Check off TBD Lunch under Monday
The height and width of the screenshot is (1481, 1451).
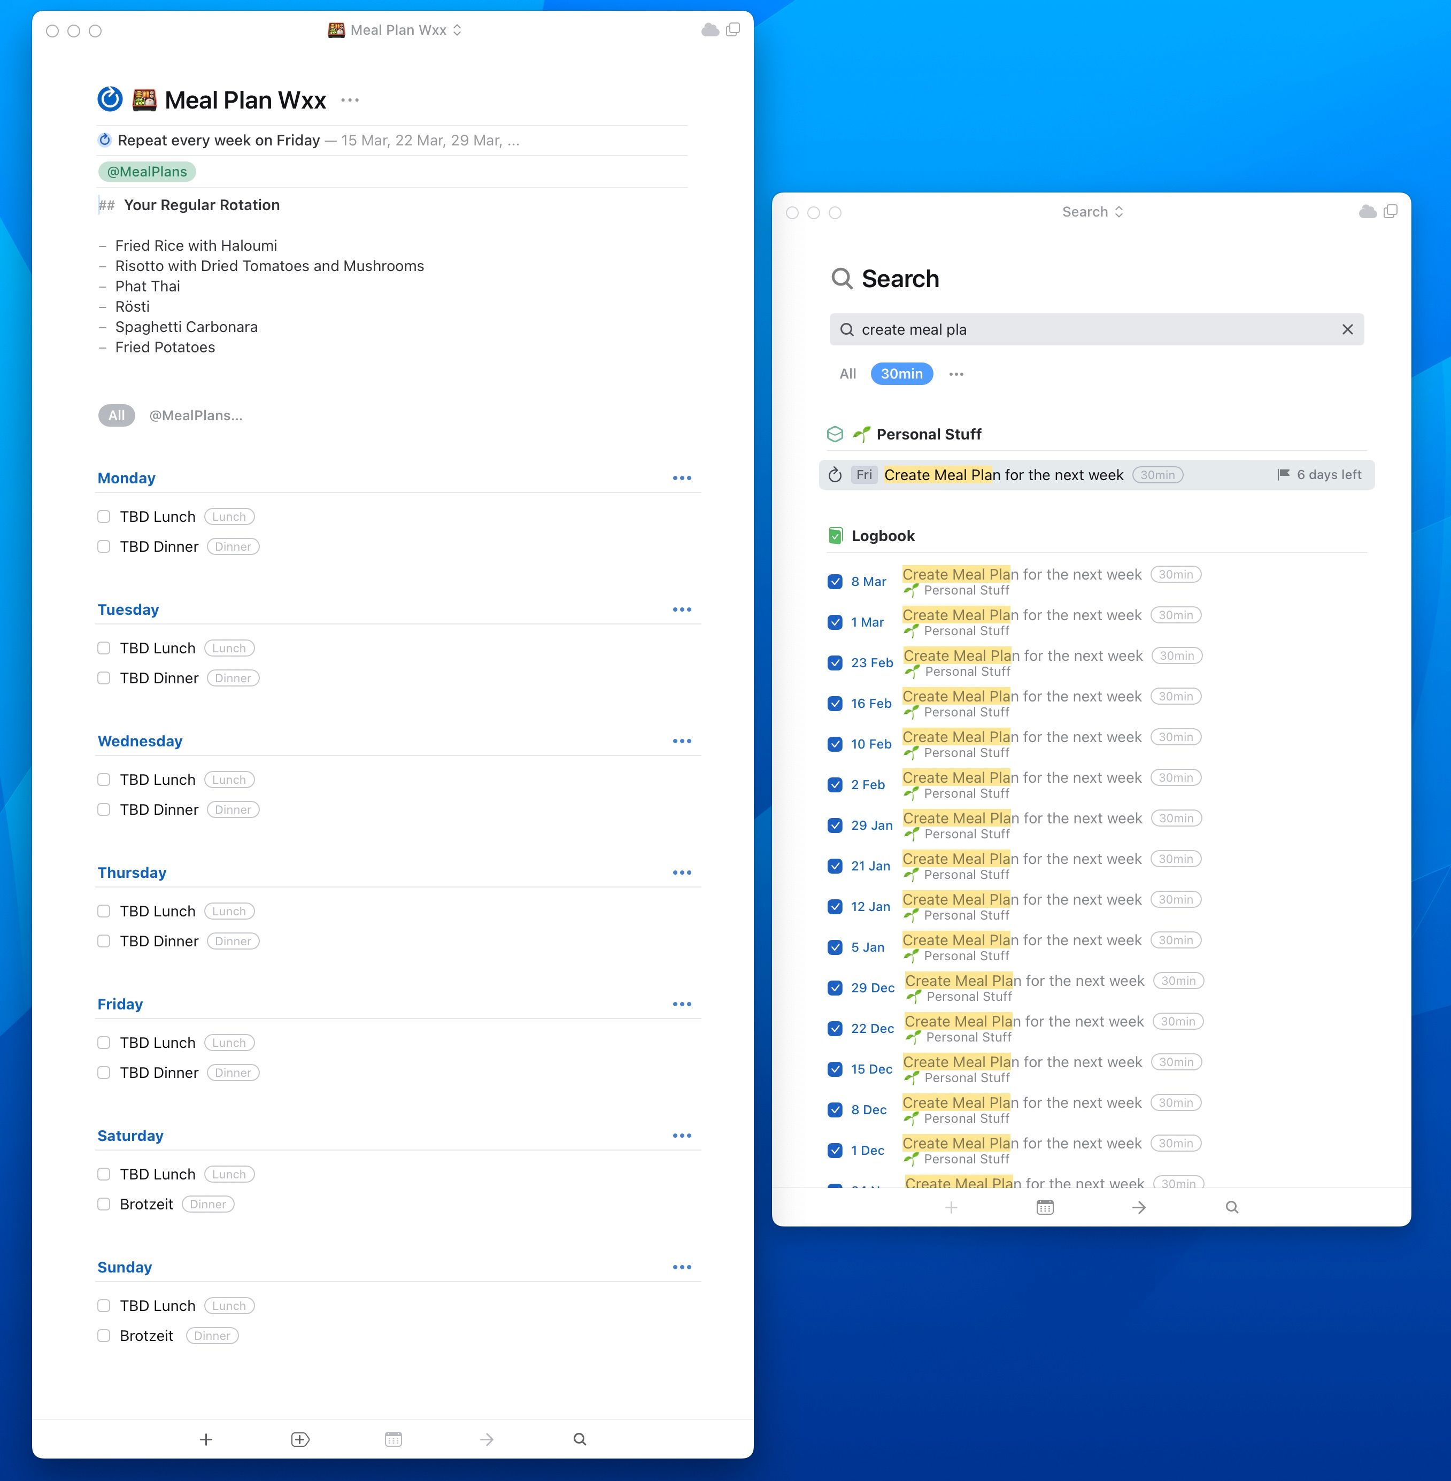pos(104,516)
